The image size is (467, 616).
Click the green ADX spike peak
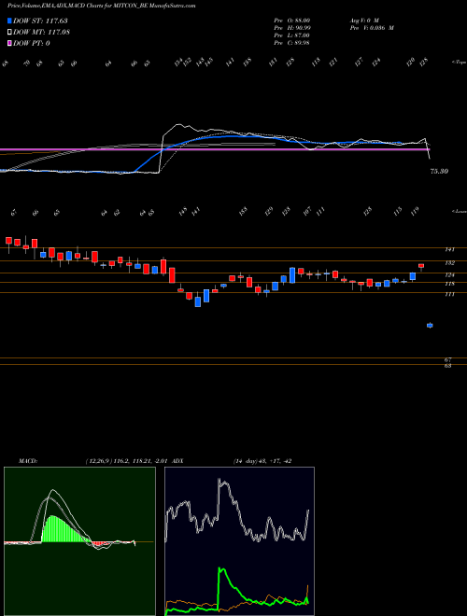pos(221,570)
